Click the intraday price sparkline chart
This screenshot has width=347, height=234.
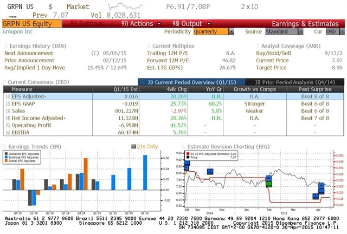(x=123, y=5)
